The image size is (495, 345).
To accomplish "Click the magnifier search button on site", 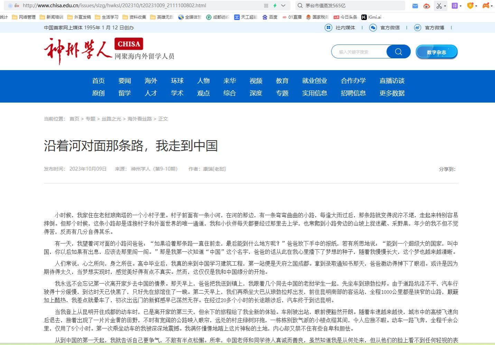I will [x=398, y=52].
